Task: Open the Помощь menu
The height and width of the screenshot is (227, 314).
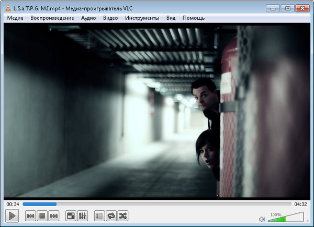Action: tap(194, 18)
